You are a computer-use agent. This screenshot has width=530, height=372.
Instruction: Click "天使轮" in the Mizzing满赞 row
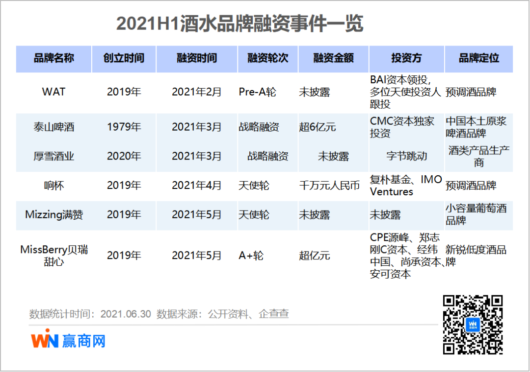pyautogui.click(x=254, y=214)
